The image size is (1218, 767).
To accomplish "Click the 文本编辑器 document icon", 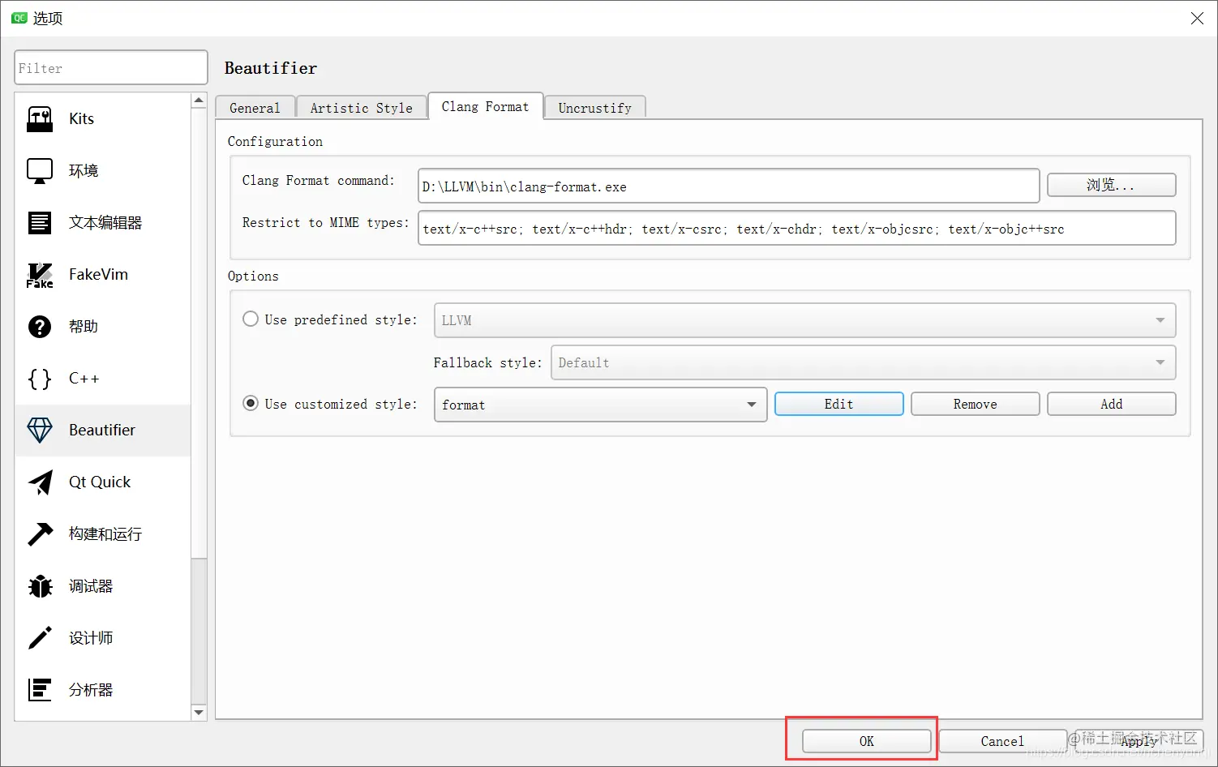I will pyautogui.click(x=40, y=223).
